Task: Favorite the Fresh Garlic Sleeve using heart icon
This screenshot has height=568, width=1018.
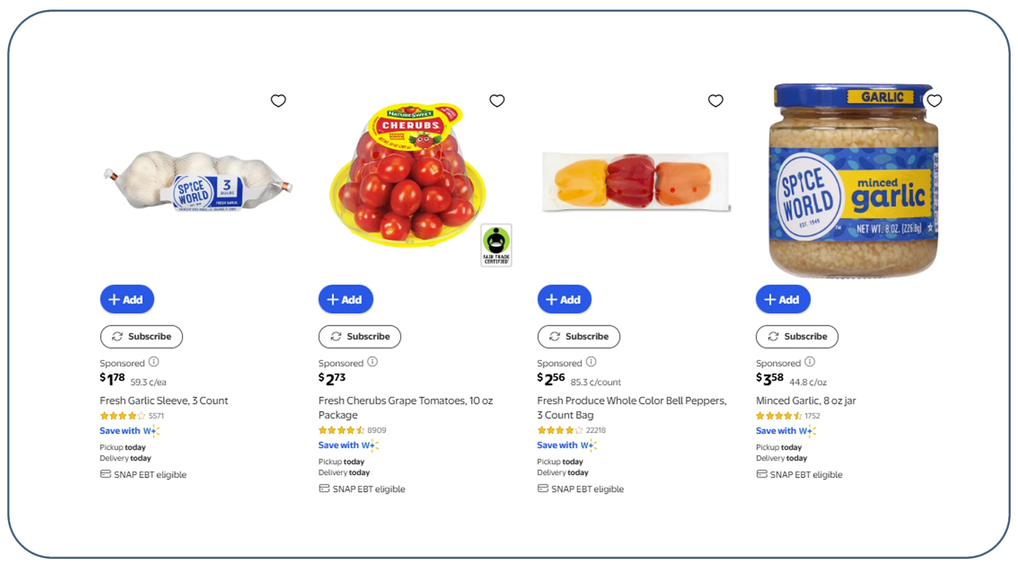Action: pyautogui.click(x=278, y=100)
